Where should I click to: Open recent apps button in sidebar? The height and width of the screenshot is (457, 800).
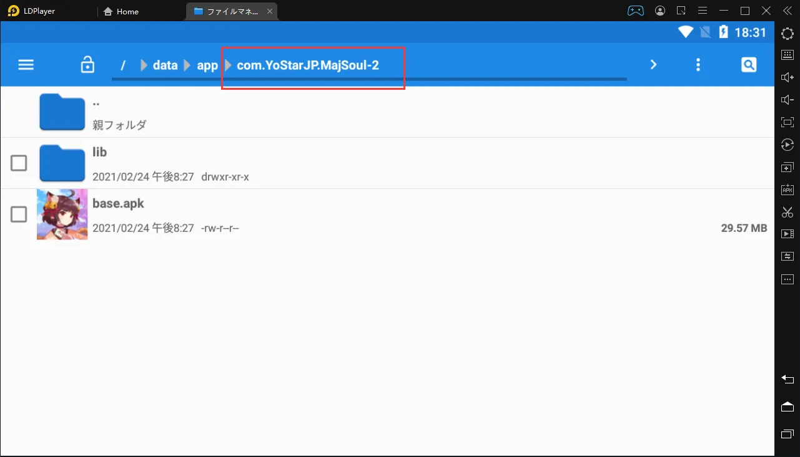pos(788,434)
